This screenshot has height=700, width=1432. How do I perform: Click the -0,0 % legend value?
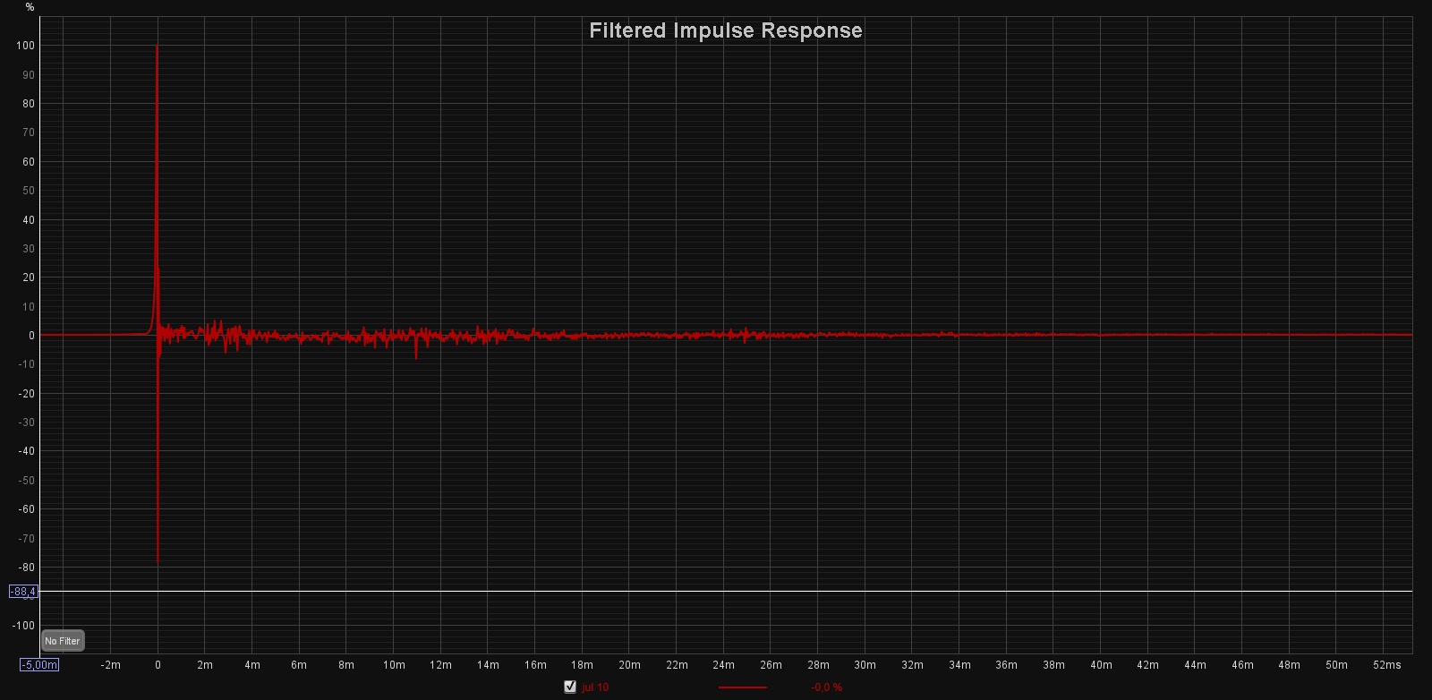pyautogui.click(x=826, y=687)
